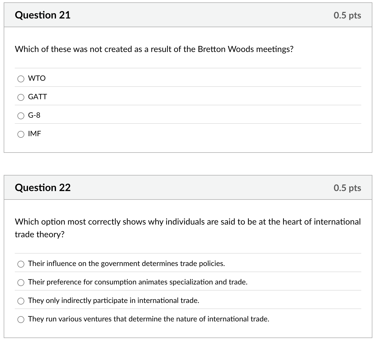
Task: Choose the answer about influence on government
Action: tap(126, 263)
